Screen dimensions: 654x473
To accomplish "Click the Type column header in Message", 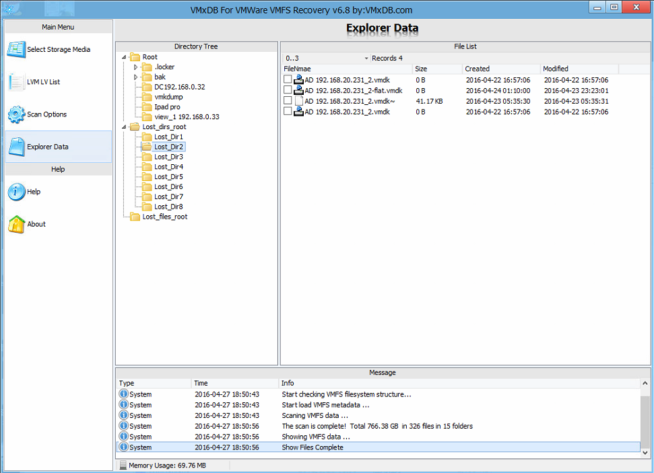I will point(154,383).
